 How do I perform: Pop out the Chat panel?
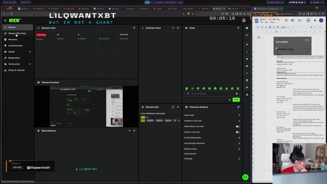238,28
